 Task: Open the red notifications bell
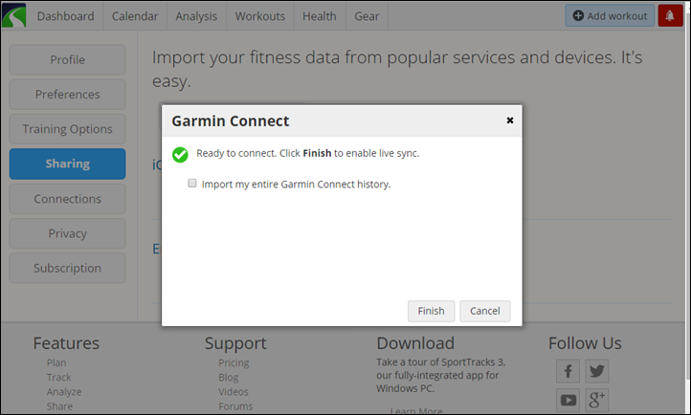(x=670, y=16)
